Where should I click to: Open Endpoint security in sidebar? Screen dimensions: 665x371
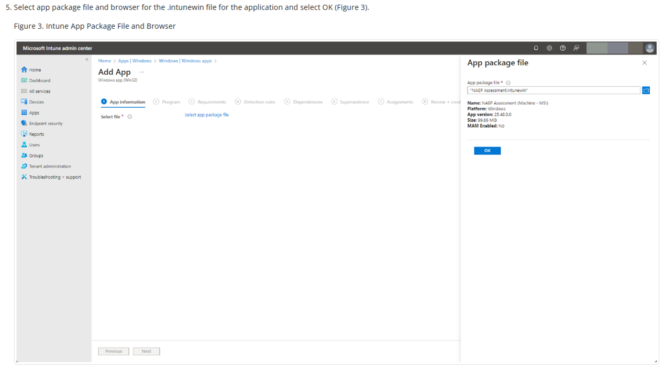(45, 123)
